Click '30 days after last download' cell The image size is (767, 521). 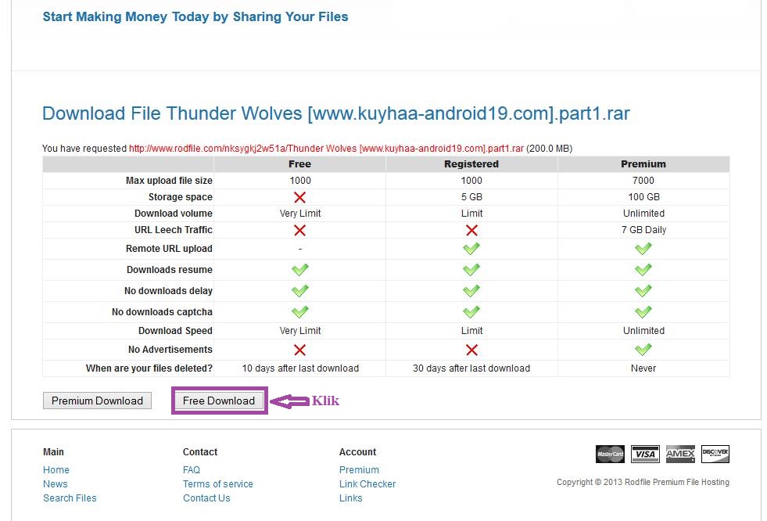point(471,368)
